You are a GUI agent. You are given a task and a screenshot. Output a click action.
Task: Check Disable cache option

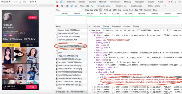(x=129, y=6)
